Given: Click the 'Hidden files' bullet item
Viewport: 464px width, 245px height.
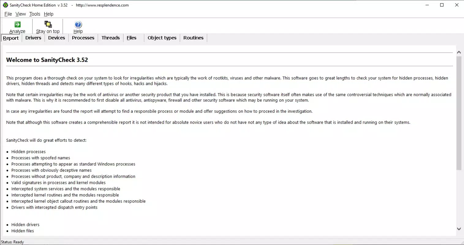Looking at the screenshot, I should 23,231.
